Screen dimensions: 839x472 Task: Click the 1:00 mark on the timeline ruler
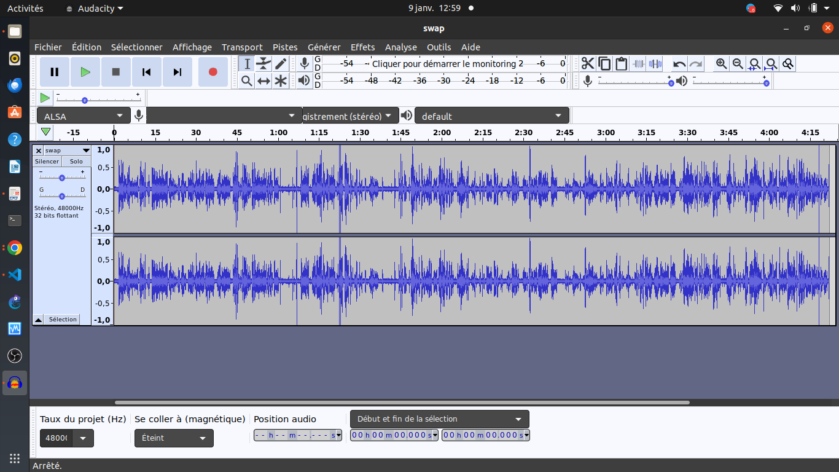pos(278,132)
